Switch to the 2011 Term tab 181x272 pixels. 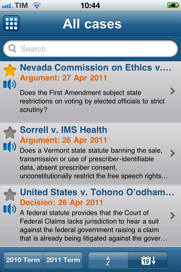(63, 260)
